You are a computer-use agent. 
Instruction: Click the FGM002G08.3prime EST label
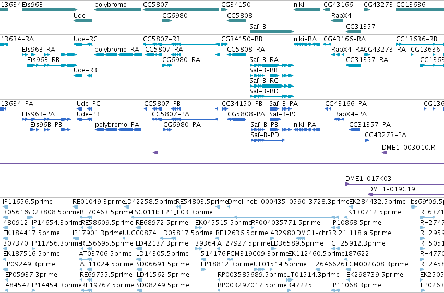pyautogui.click(x=377, y=264)
